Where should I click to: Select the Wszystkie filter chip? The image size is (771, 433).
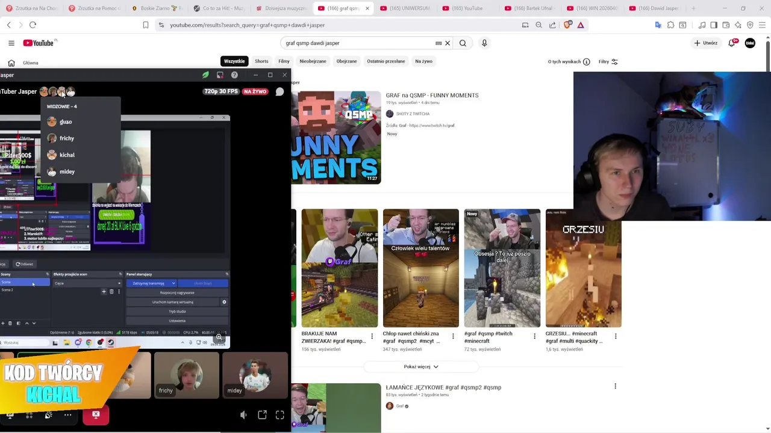tap(234, 61)
